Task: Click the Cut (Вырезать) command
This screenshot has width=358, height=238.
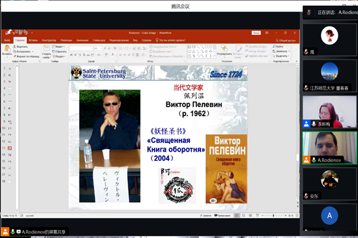Action: click(x=20, y=46)
